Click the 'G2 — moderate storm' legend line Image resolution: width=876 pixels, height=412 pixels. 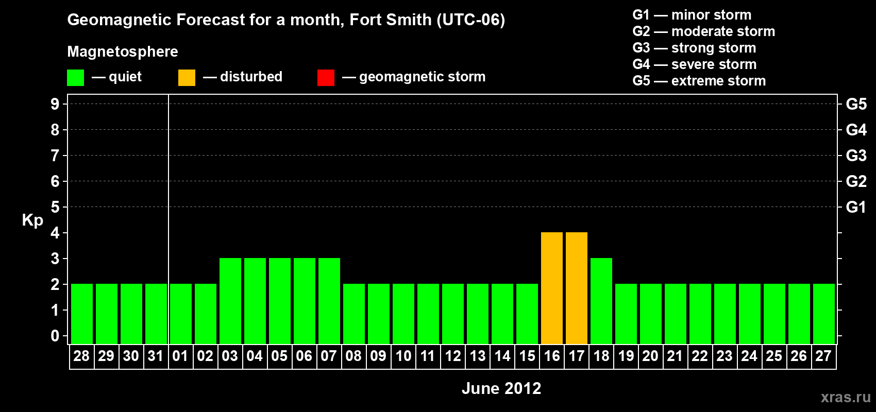[x=703, y=31]
